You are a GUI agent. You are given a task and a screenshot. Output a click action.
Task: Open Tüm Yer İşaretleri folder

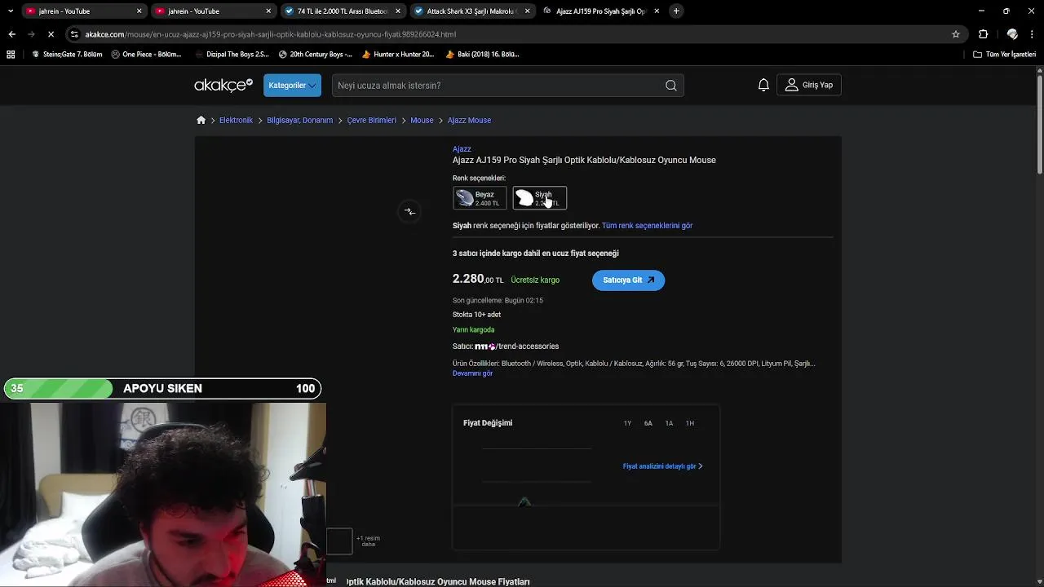click(x=1004, y=55)
